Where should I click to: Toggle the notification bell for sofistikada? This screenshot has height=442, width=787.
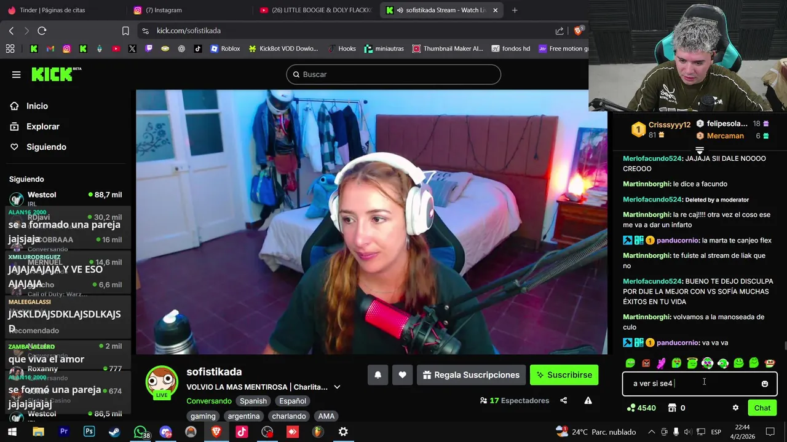coord(378,375)
